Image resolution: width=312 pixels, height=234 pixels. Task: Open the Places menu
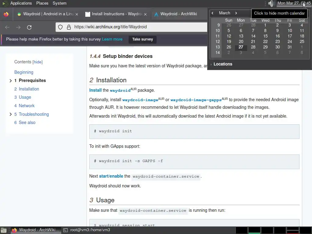[x=42, y=3]
